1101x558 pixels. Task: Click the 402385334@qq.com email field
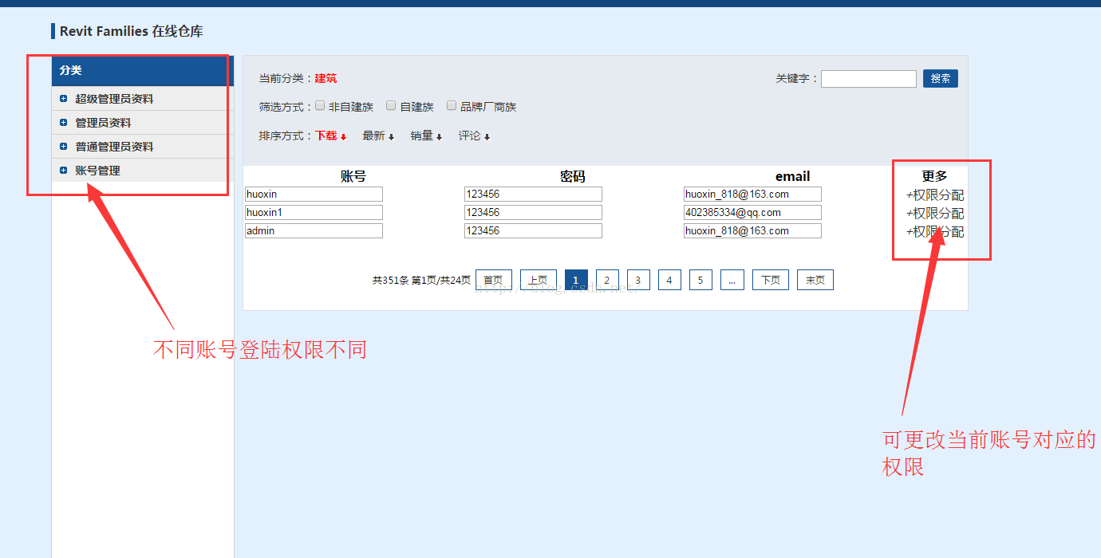point(752,213)
